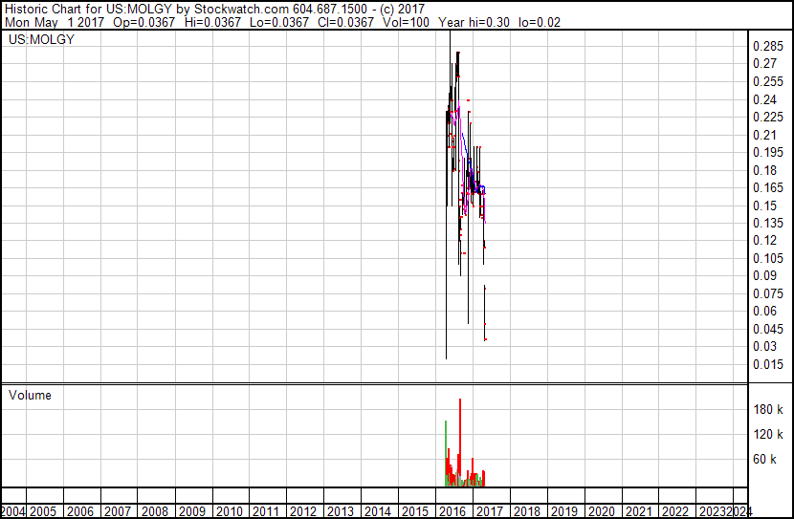Screen dimensions: 794x519
Task: Click the 0.075 price axis value
Action: coord(768,293)
